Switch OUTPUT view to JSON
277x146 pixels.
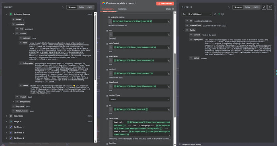tap(256, 7)
